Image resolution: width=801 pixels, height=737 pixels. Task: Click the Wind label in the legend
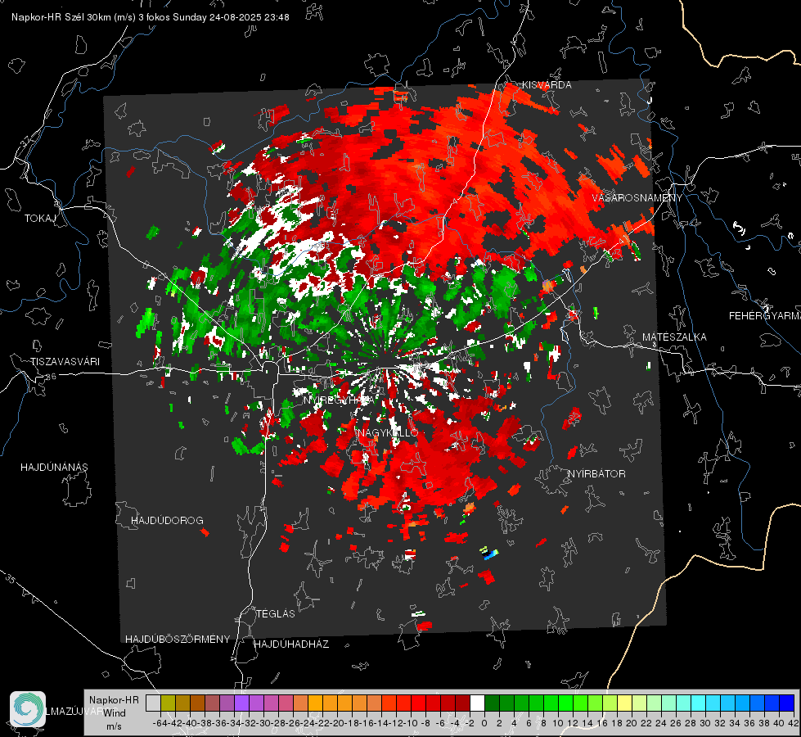point(115,713)
